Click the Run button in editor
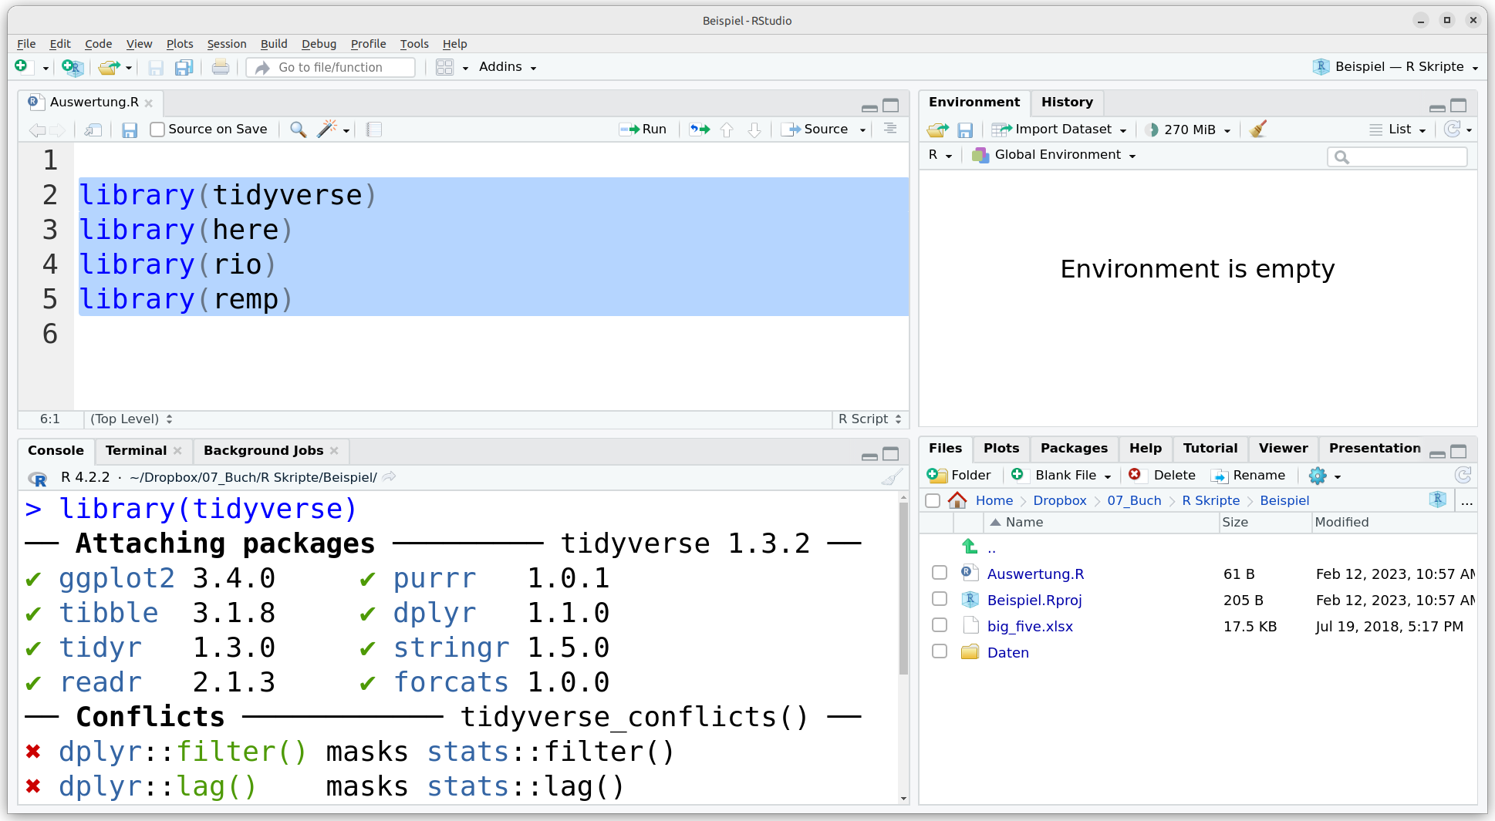Screen dimensions: 1495x821 [643, 130]
